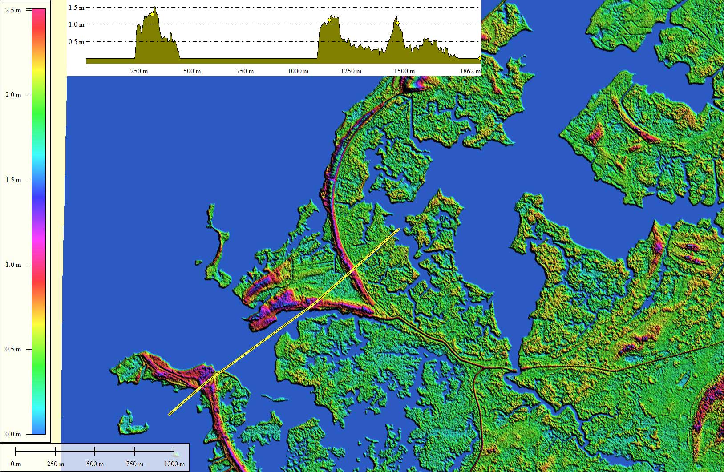Click the 1.5 m label on the profile chart
This screenshot has height=472, width=724.
[x=76, y=7]
